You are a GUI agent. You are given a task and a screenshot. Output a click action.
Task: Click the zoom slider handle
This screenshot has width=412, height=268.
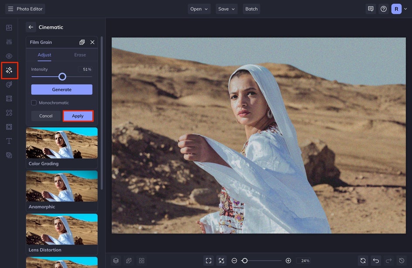(x=244, y=261)
